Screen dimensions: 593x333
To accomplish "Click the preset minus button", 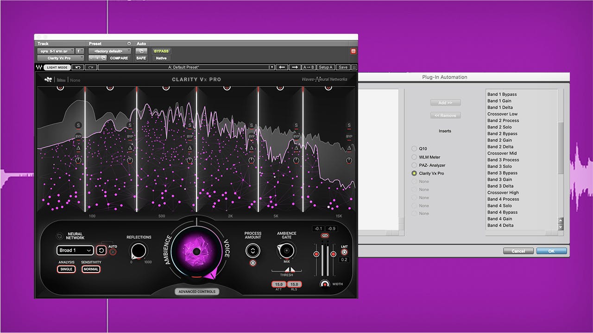I will 91,58.
